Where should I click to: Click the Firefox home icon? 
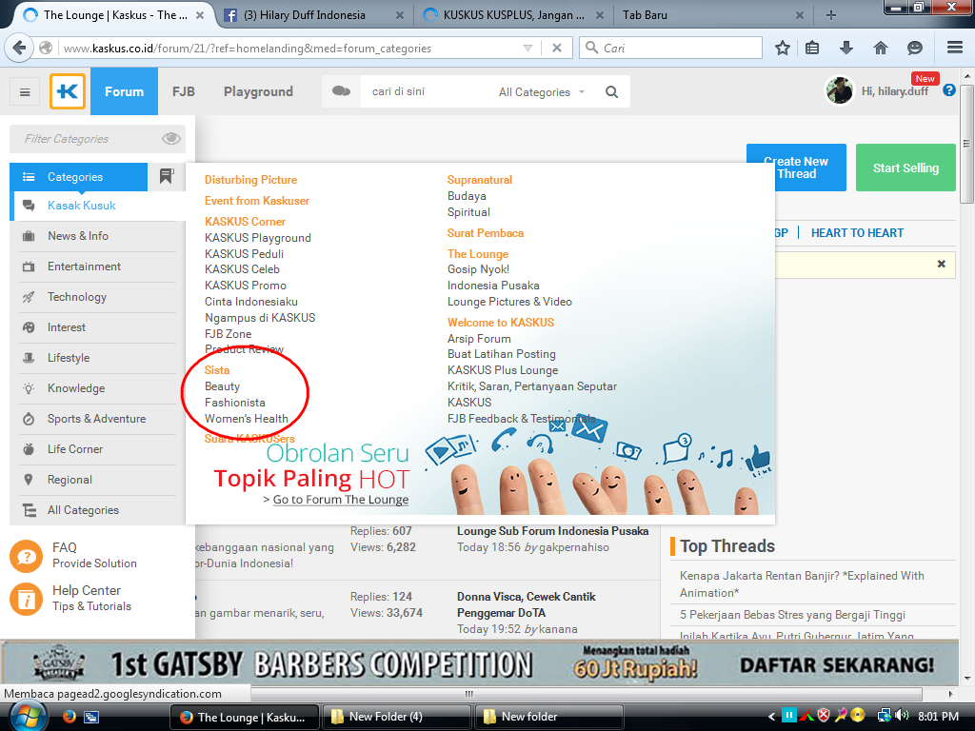tap(881, 48)
